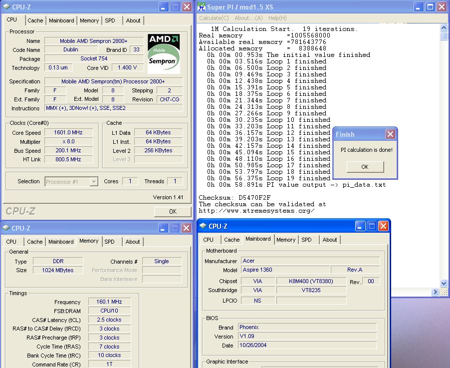Open Calculate(C) menu in Super PI
The image size is (450, 368).
[214, 18]
